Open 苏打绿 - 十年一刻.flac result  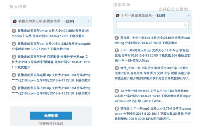coord(138,37)
